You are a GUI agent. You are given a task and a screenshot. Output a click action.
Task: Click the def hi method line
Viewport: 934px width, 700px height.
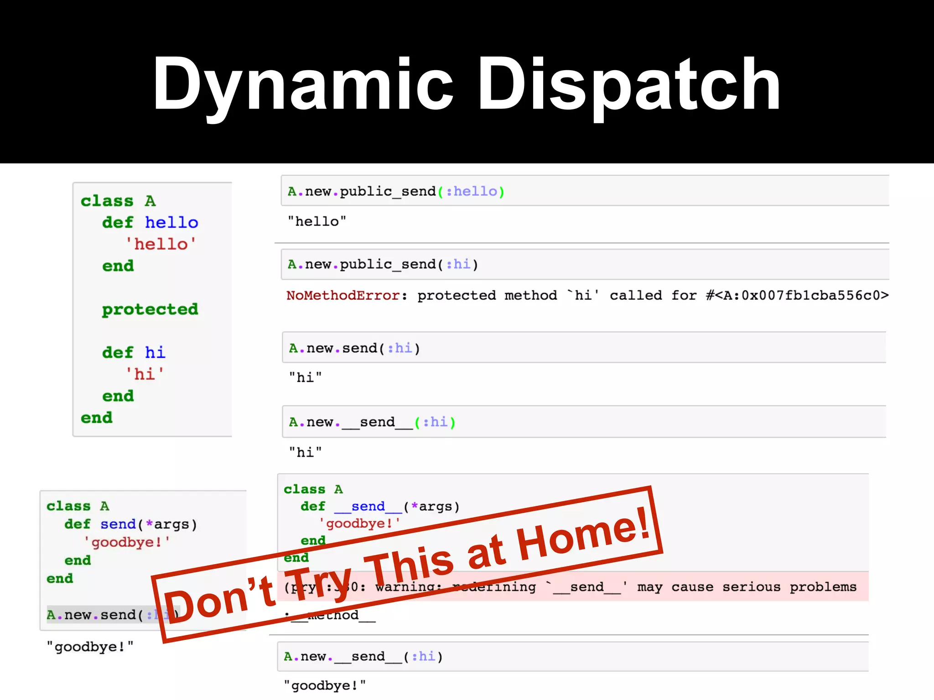pos(133,352)
